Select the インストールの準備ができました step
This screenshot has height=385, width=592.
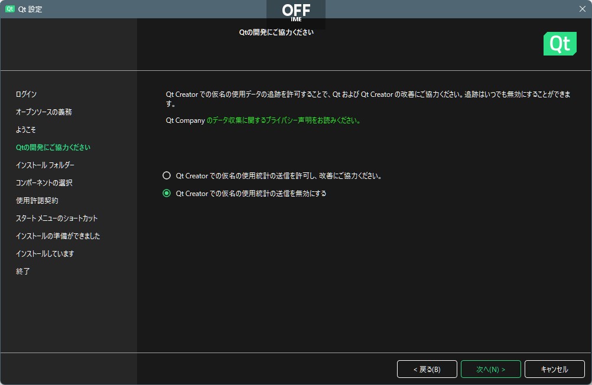click(x=58, y=236)
